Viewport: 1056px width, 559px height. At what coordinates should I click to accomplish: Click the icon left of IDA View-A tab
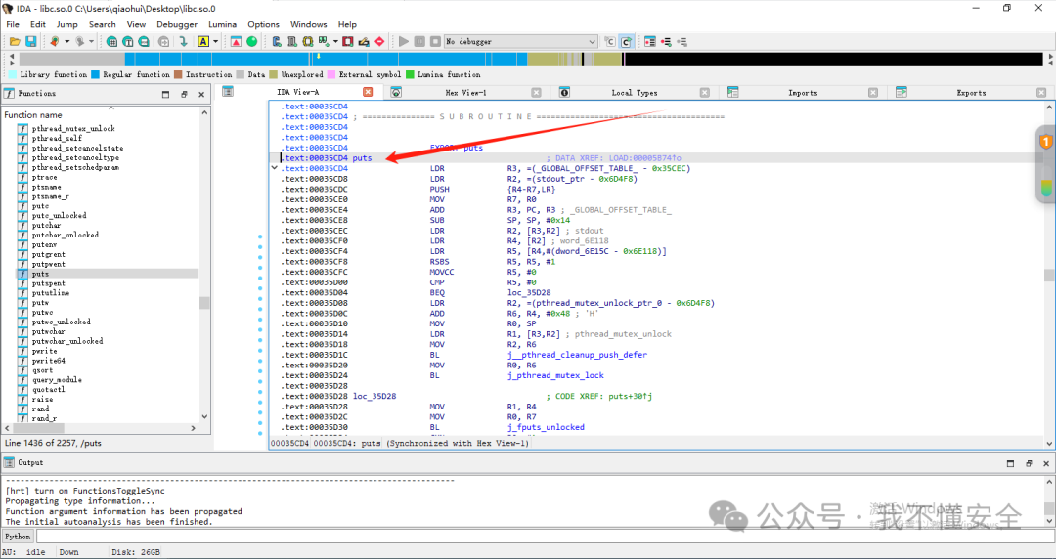[x=228, y=92]
